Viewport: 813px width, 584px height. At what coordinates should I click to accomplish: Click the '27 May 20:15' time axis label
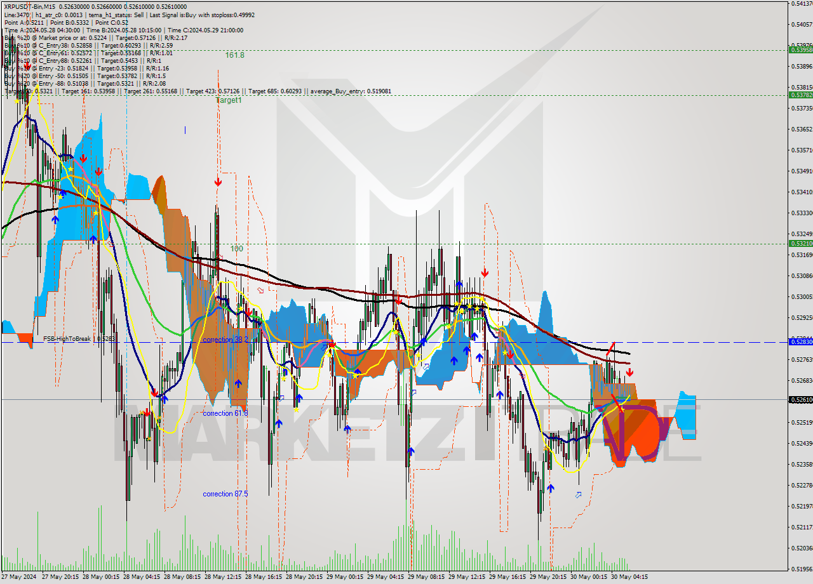click(62, 577)
